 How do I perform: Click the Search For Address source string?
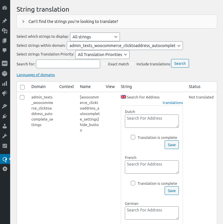[143, 97]
